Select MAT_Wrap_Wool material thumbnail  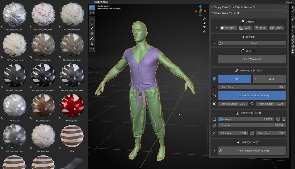43,136
